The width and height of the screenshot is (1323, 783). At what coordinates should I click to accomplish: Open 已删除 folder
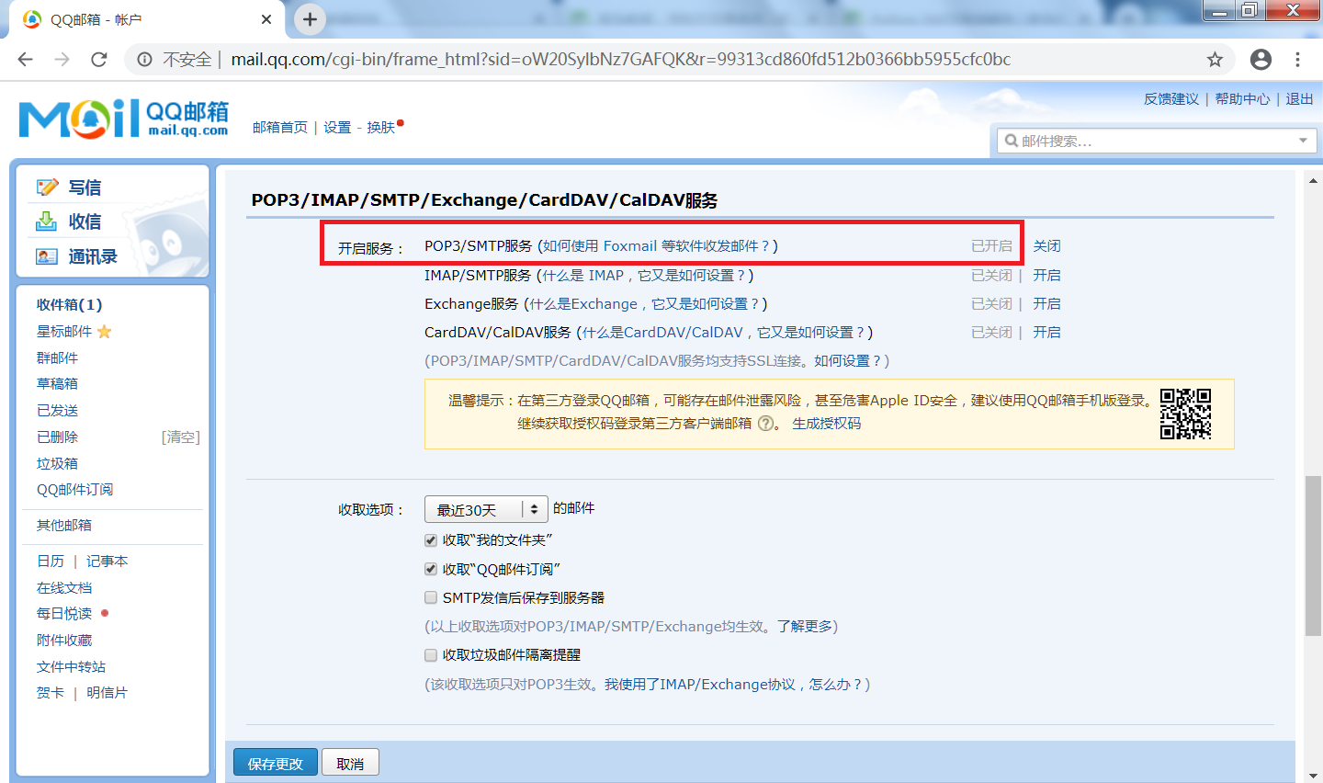(57, 437)
